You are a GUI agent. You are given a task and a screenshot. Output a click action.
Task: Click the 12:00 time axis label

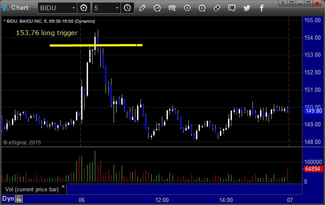point(162,200)
